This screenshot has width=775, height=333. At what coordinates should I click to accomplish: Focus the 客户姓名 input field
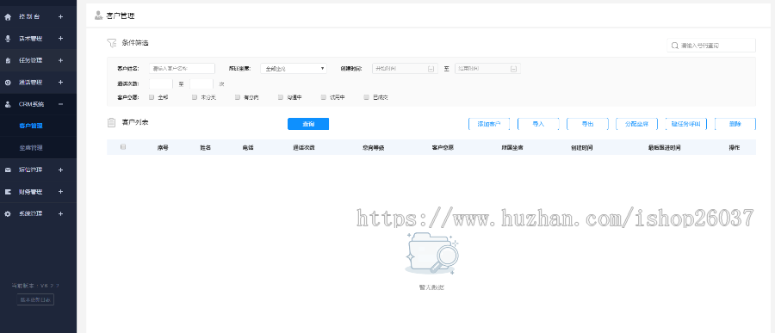click(x=182, y=69)
